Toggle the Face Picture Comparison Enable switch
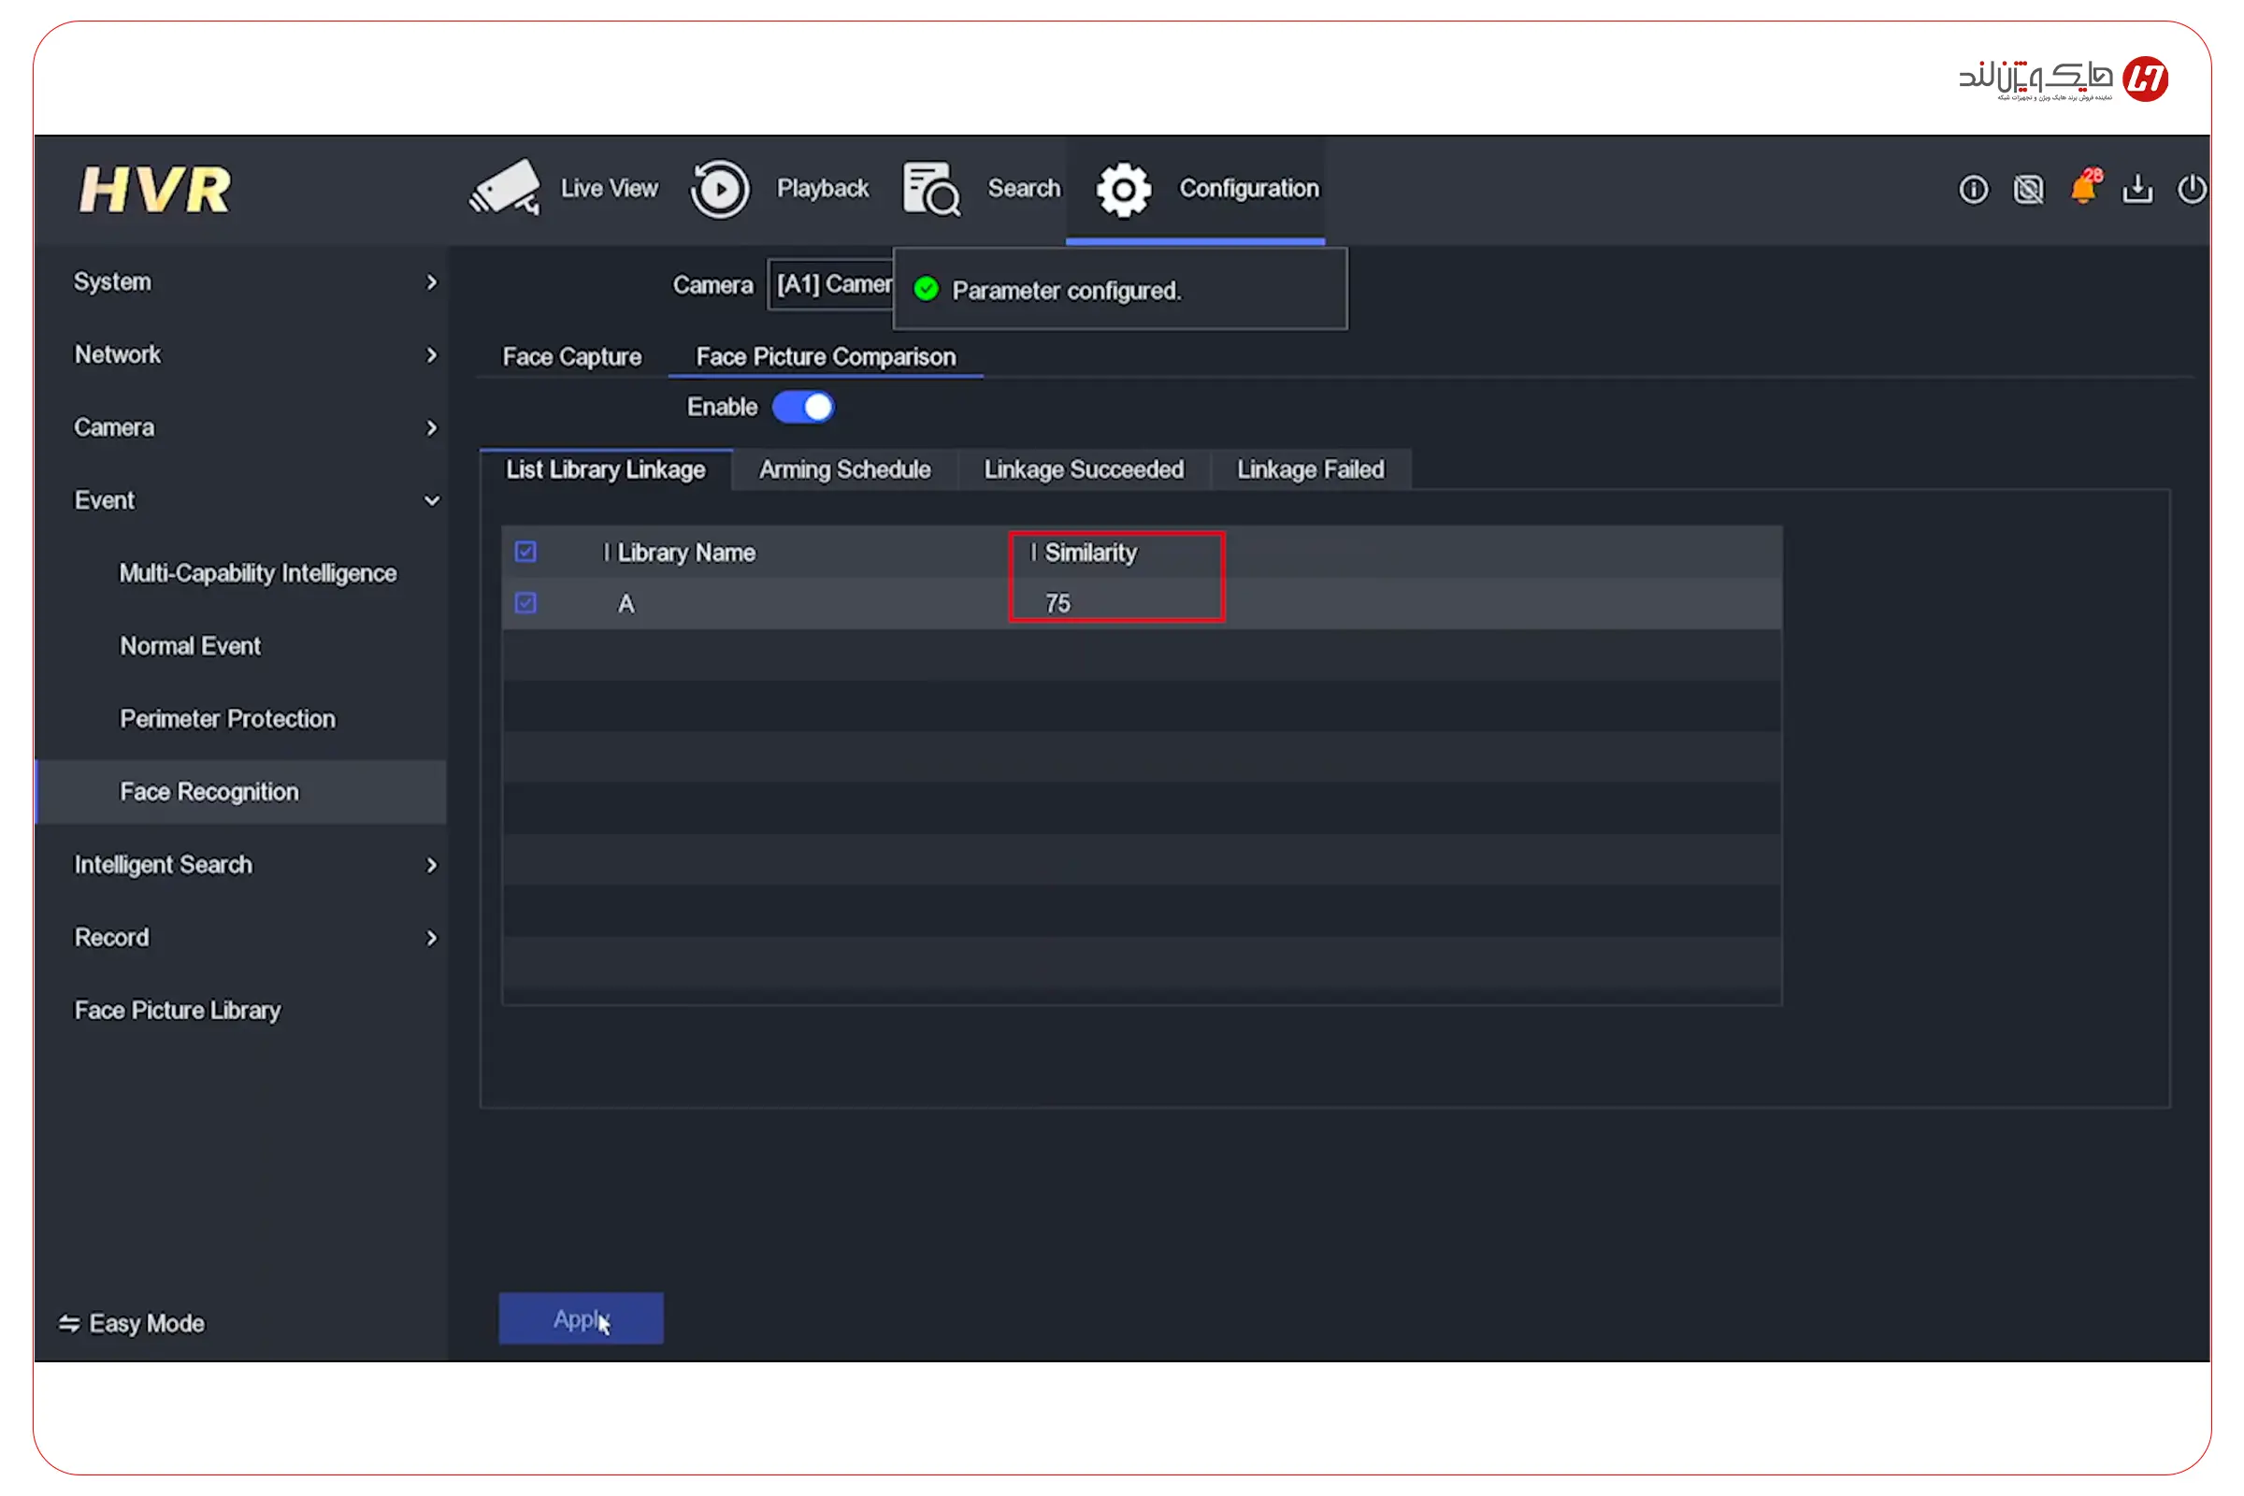This screenshot has height=1496, width=2244. click(x=803, y=408)
